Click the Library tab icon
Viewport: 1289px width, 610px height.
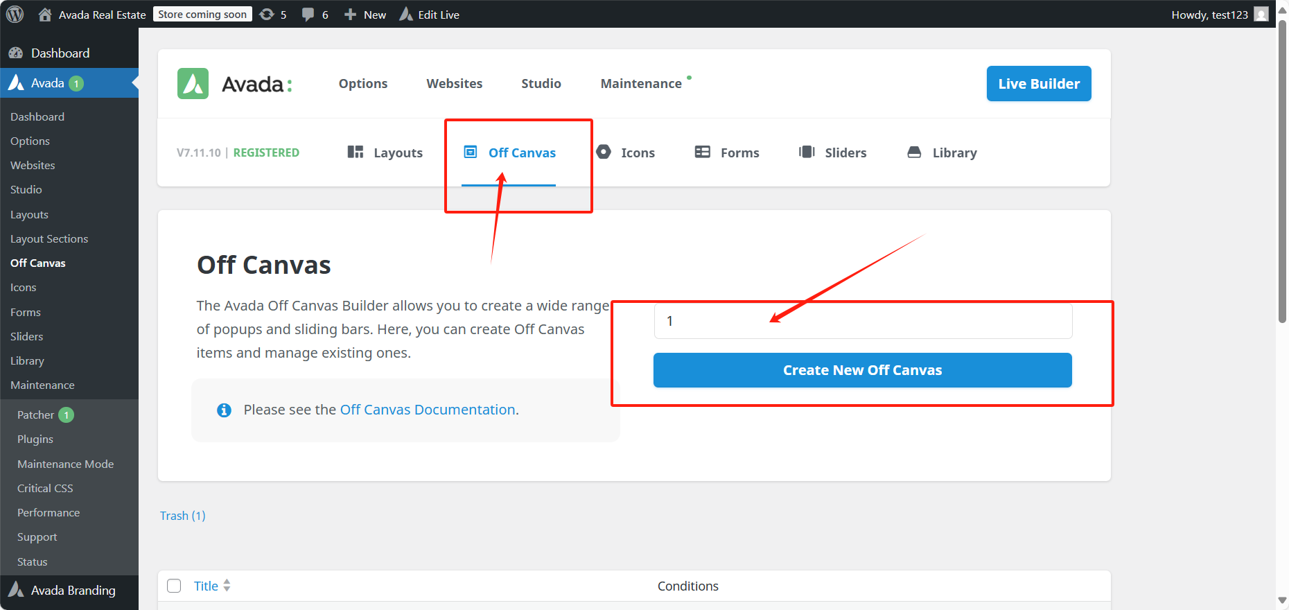(914, 152)
